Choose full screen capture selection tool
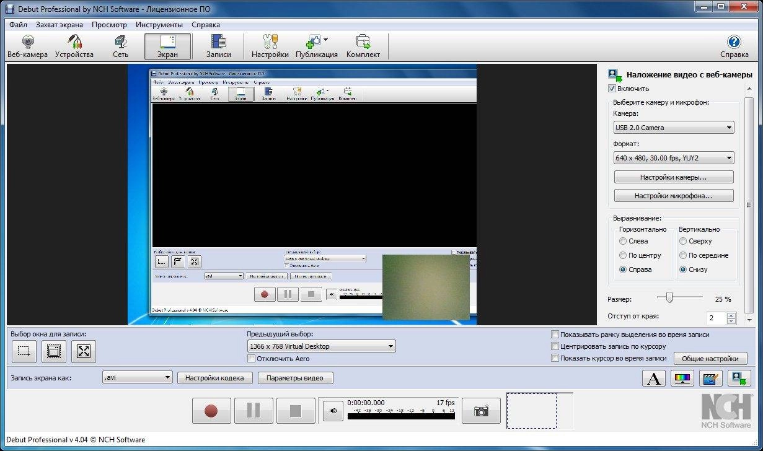The height and width of the screenshot is (451, 763). click(84, 351)
